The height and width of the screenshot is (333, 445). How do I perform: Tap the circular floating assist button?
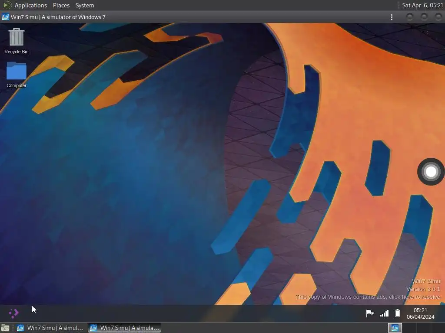click(x=431, y=172)
